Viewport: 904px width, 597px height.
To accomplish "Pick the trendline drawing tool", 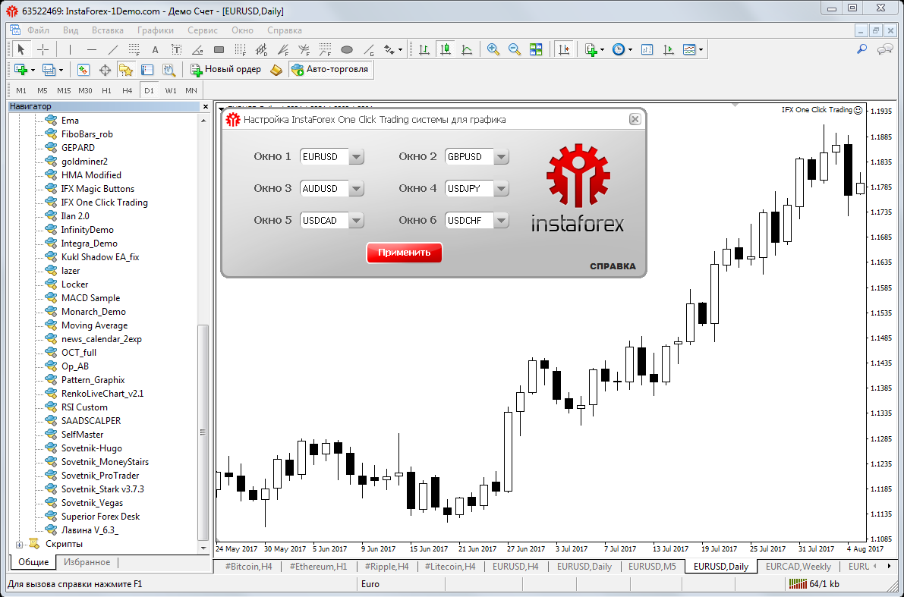I will (113, 49).
